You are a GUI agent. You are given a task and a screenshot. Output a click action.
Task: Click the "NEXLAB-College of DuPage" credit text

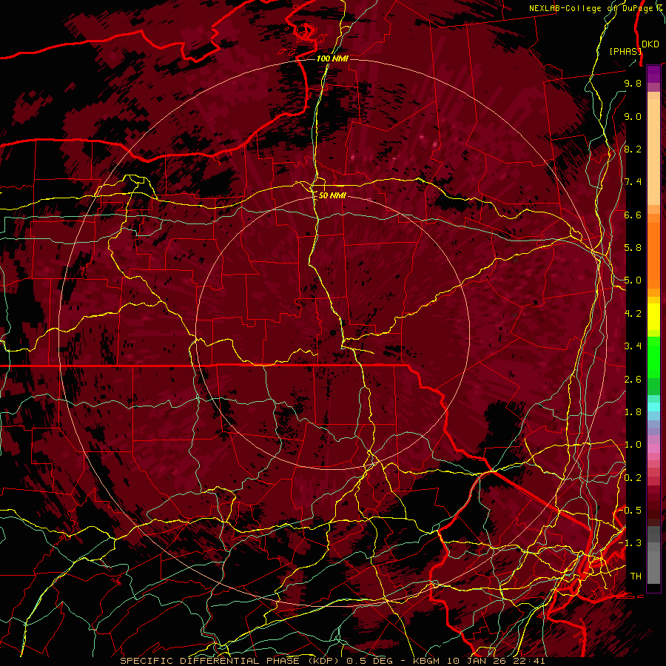tap(591, 8)
